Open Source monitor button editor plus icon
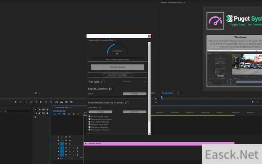This screenshot has height=164, width=262. tap(156, 102)
